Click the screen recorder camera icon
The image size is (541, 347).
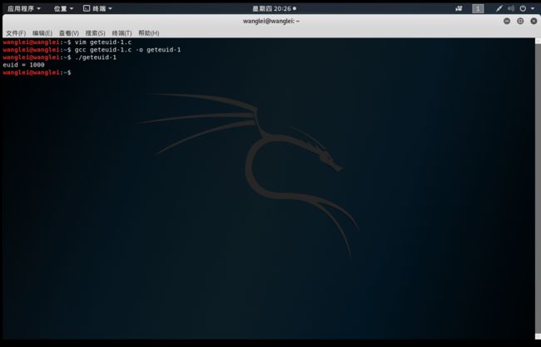pyautogui.click(x=459, y=8)
